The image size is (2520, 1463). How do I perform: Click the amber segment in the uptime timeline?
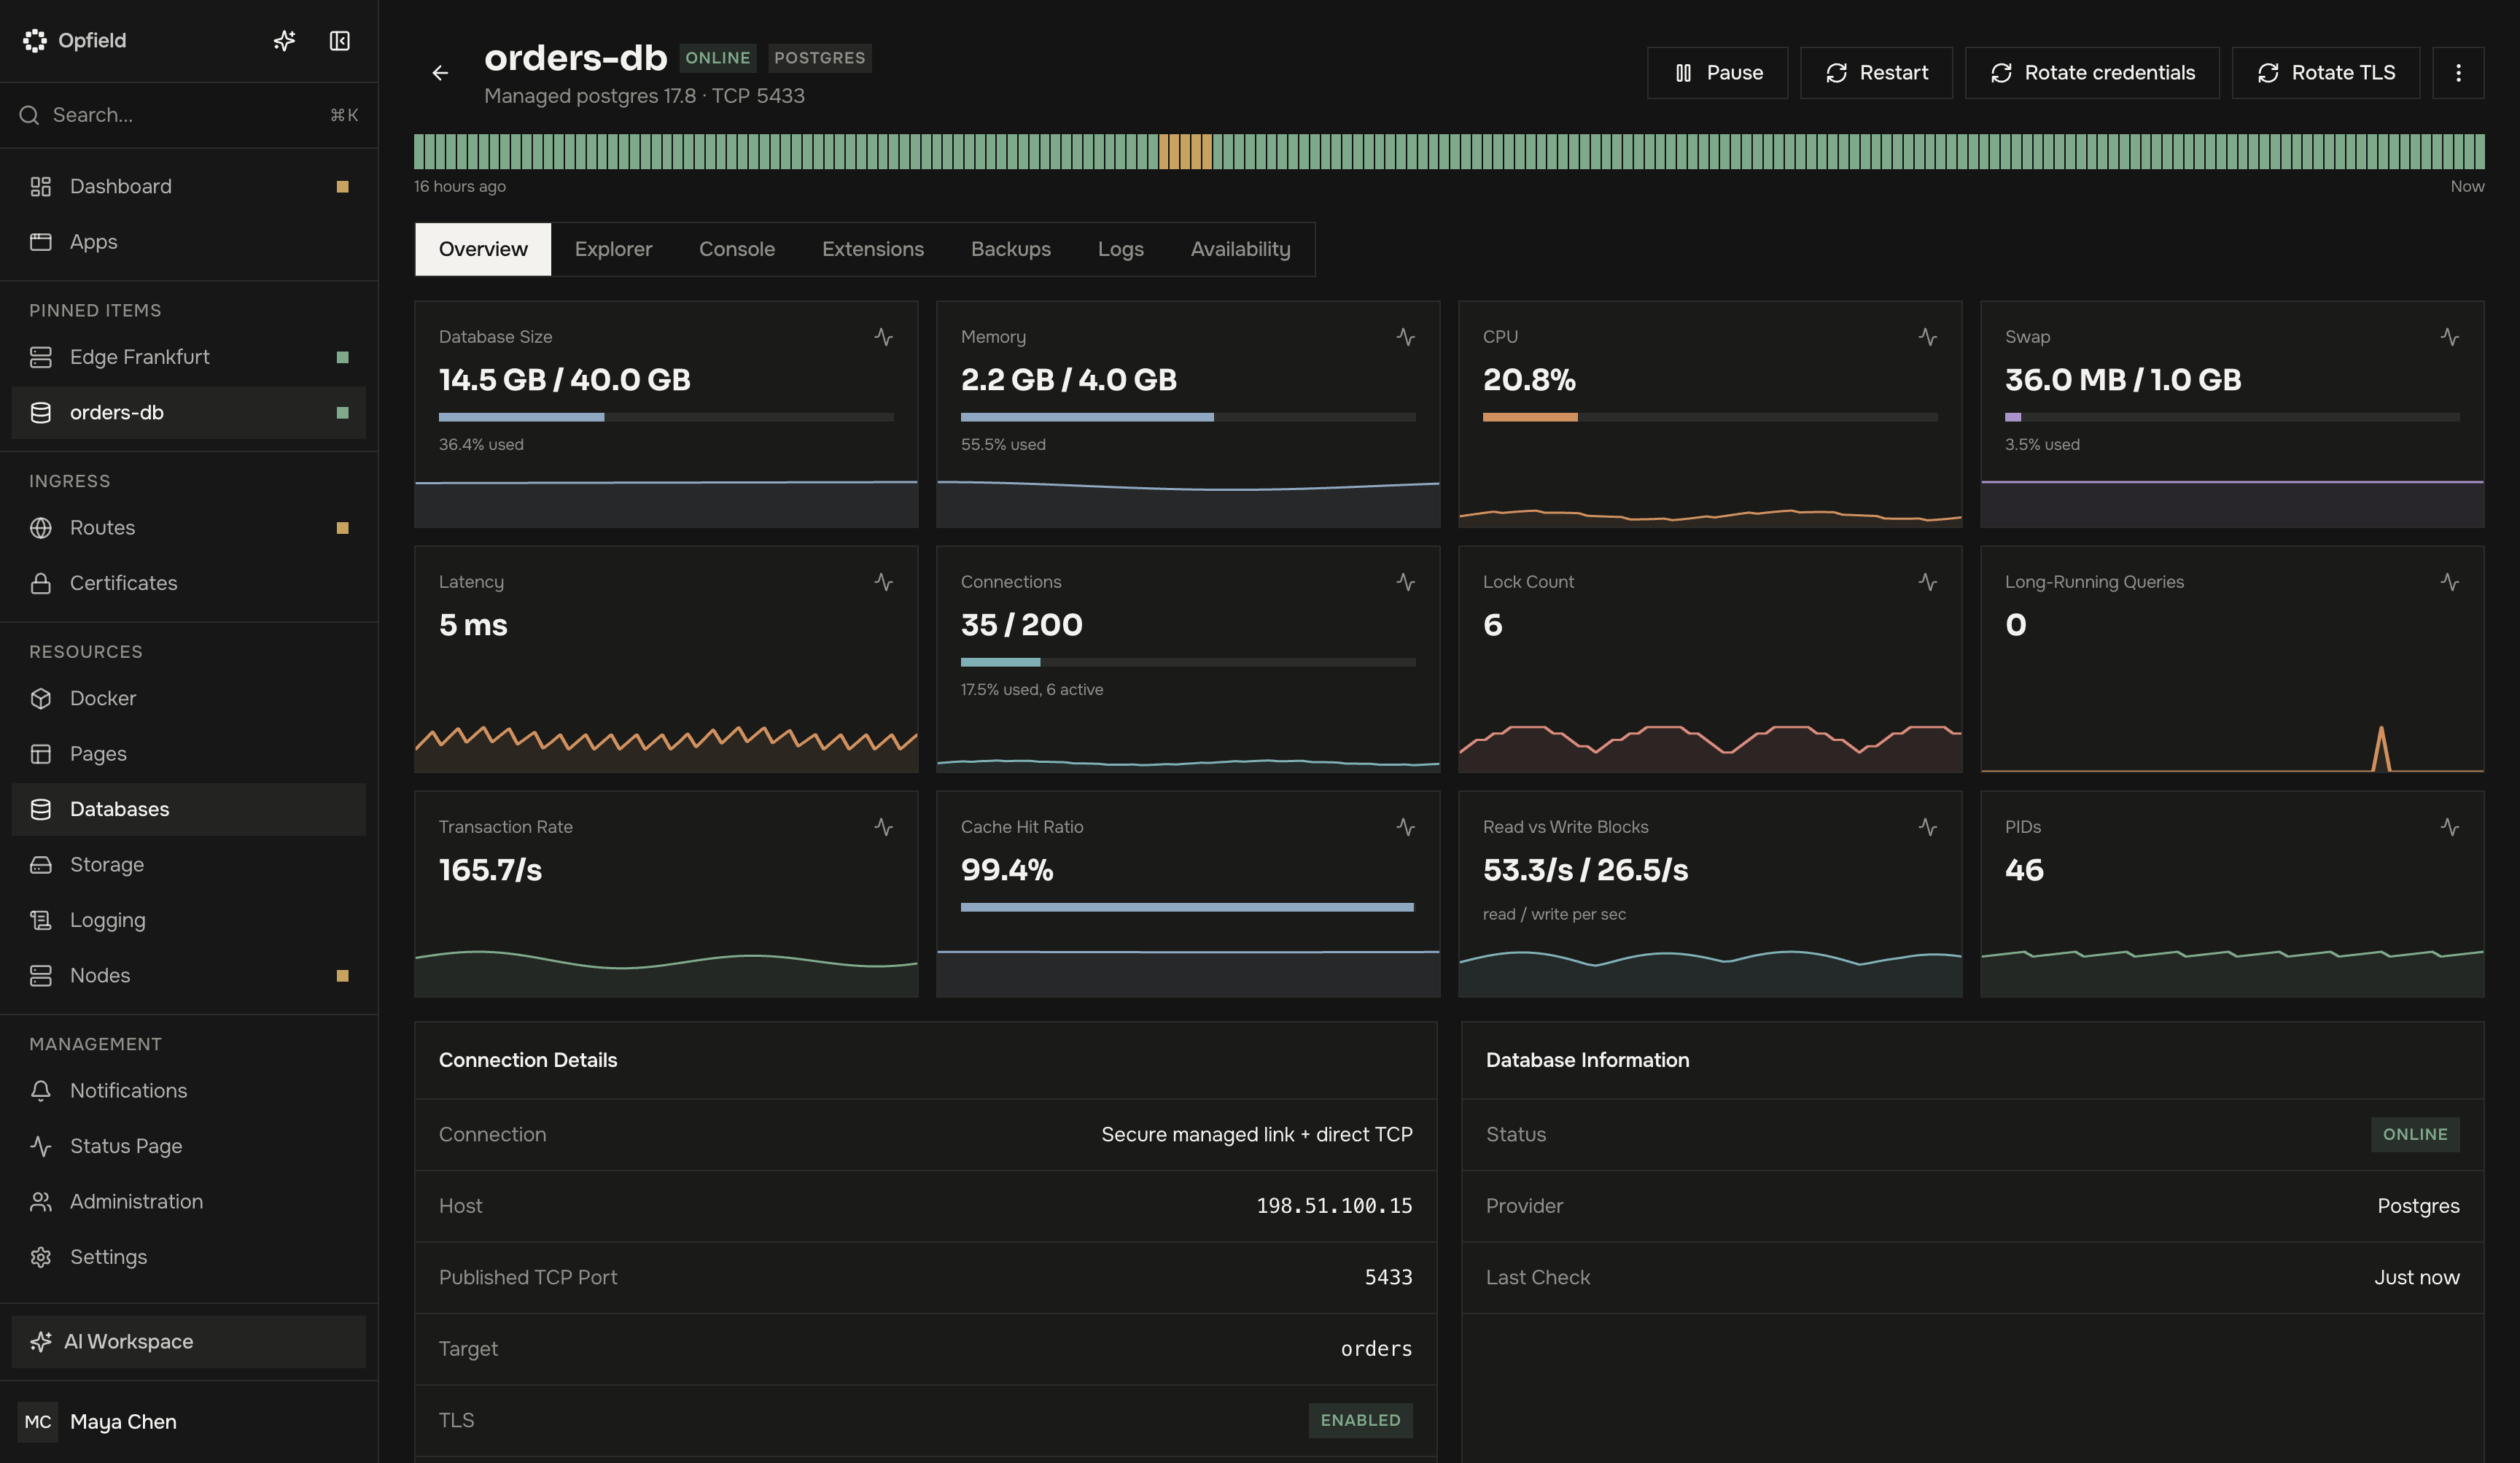1185,151
